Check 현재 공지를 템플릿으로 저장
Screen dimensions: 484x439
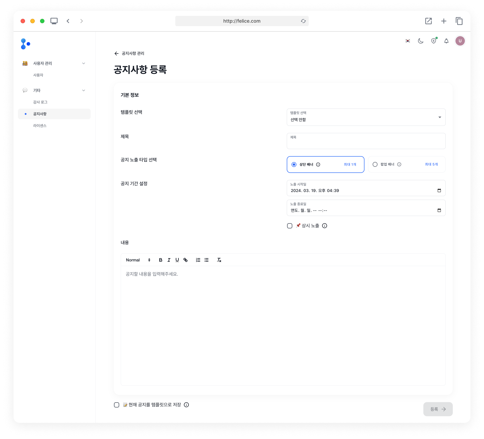pos(117,405)
